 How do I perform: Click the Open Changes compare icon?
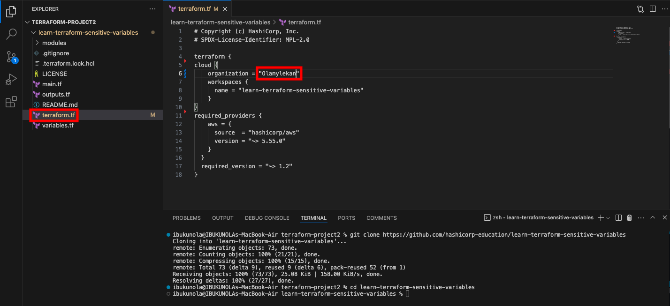coord(640,9)
